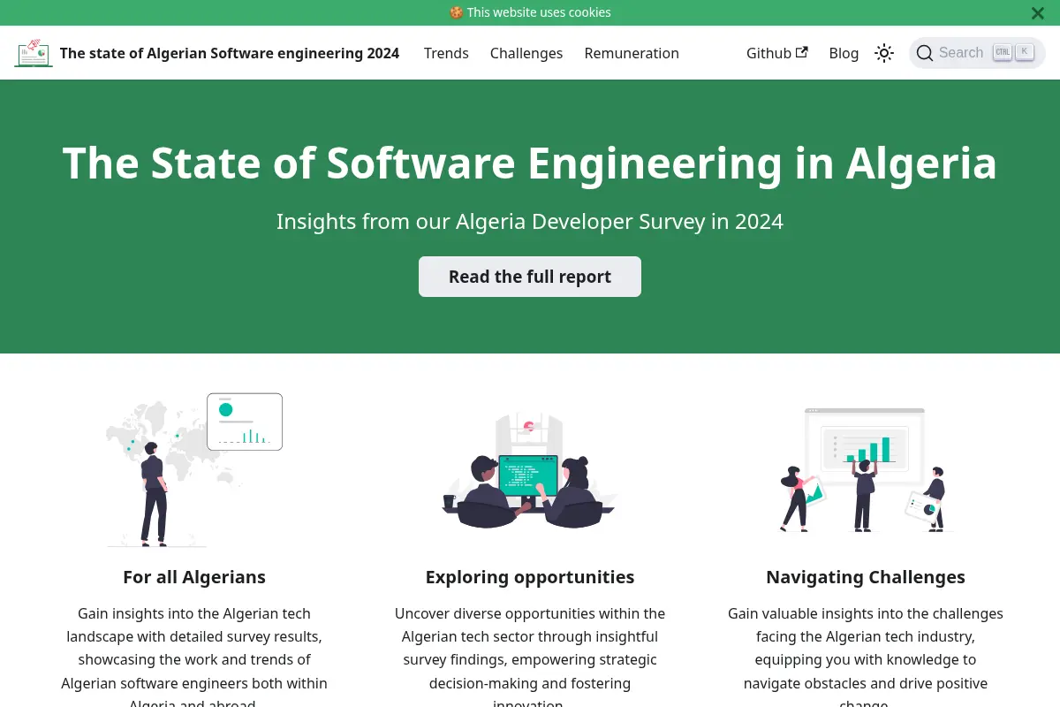
Task: Go to the Blog page
Action: pos(844,53)
